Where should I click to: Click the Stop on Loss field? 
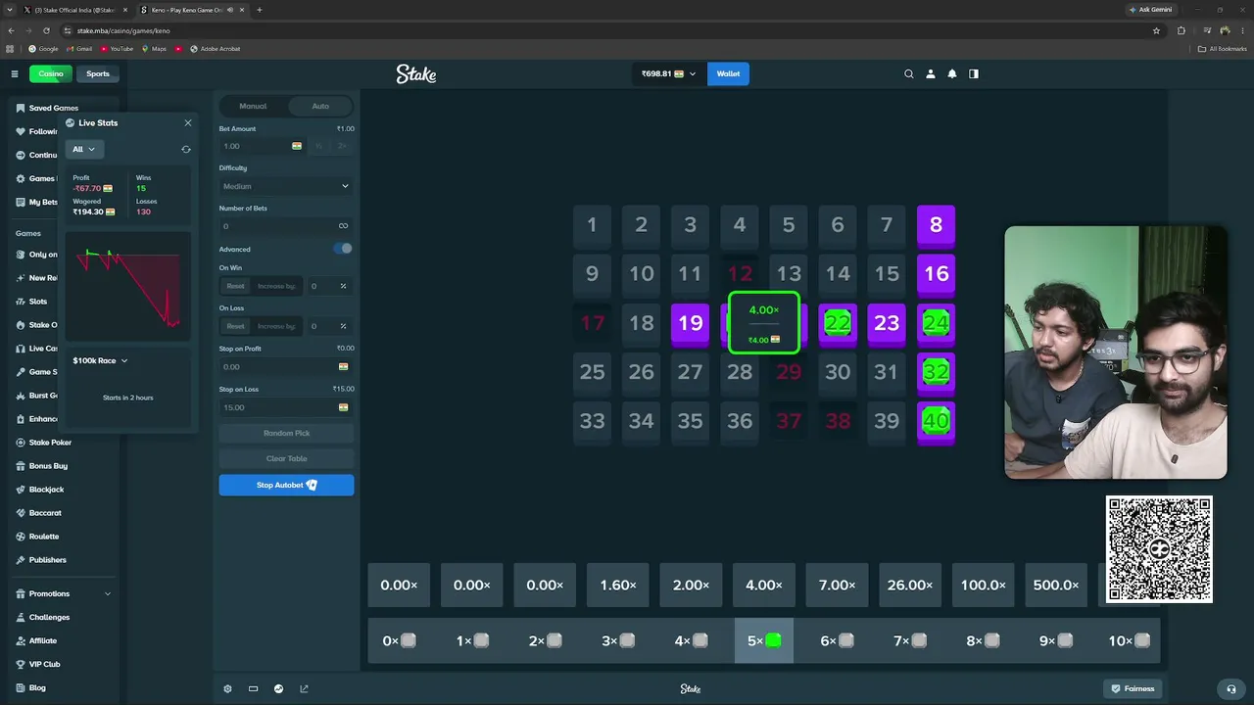point(286,407)
